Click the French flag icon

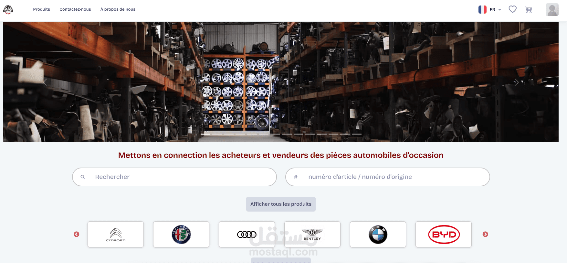tap(482, 10)
